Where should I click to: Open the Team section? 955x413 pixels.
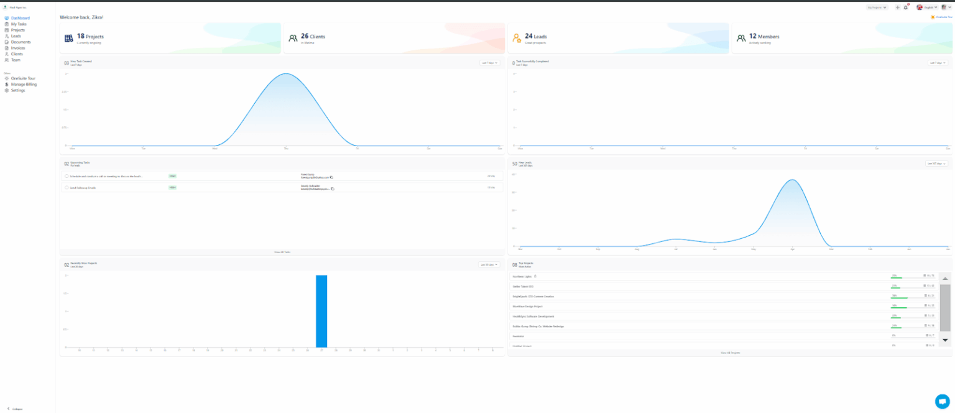click(15, 59)
